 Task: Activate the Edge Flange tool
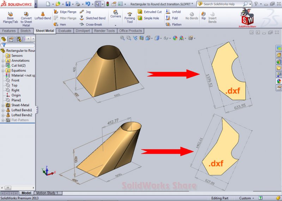click(65, 12)
